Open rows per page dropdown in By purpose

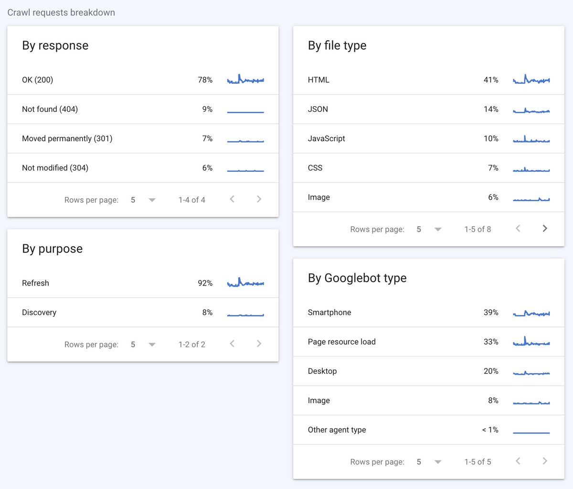click(143, 344)
